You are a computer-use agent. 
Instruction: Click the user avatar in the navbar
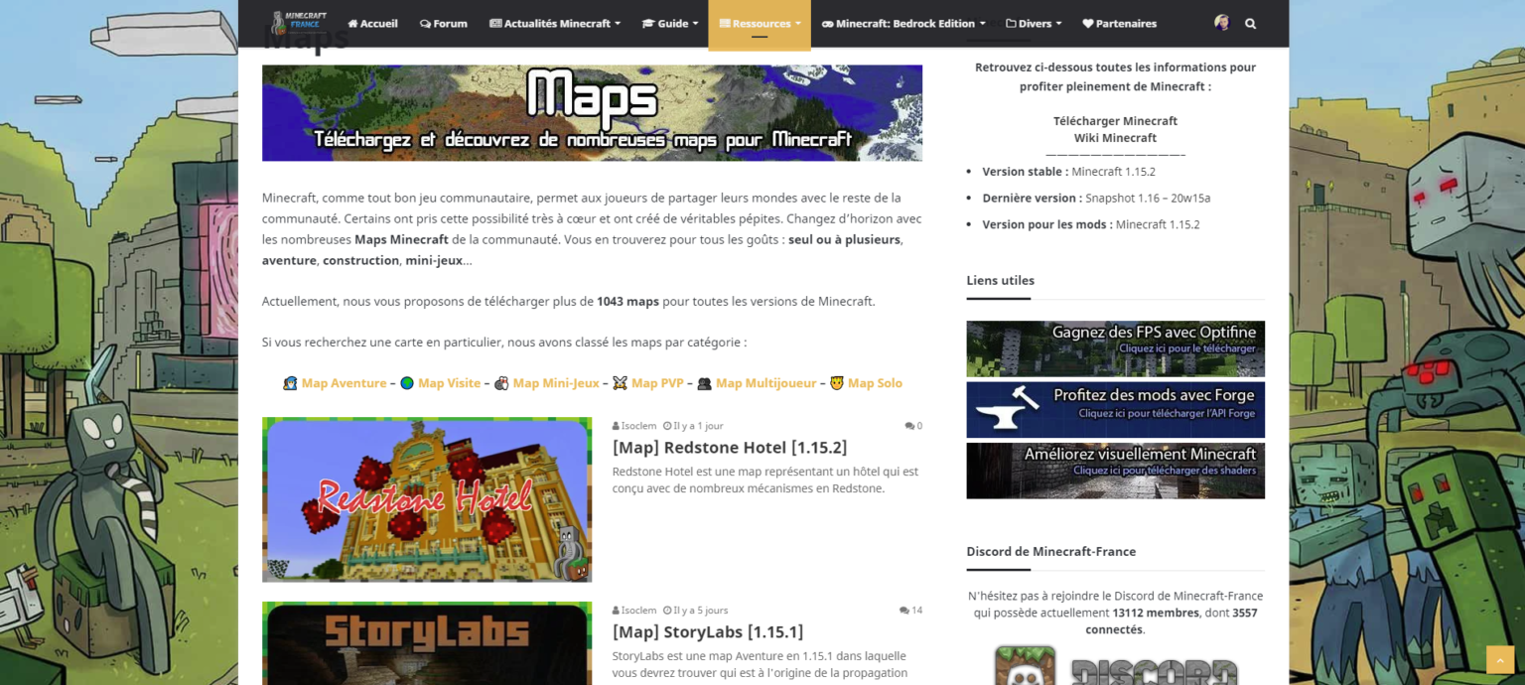[1221, 23]
